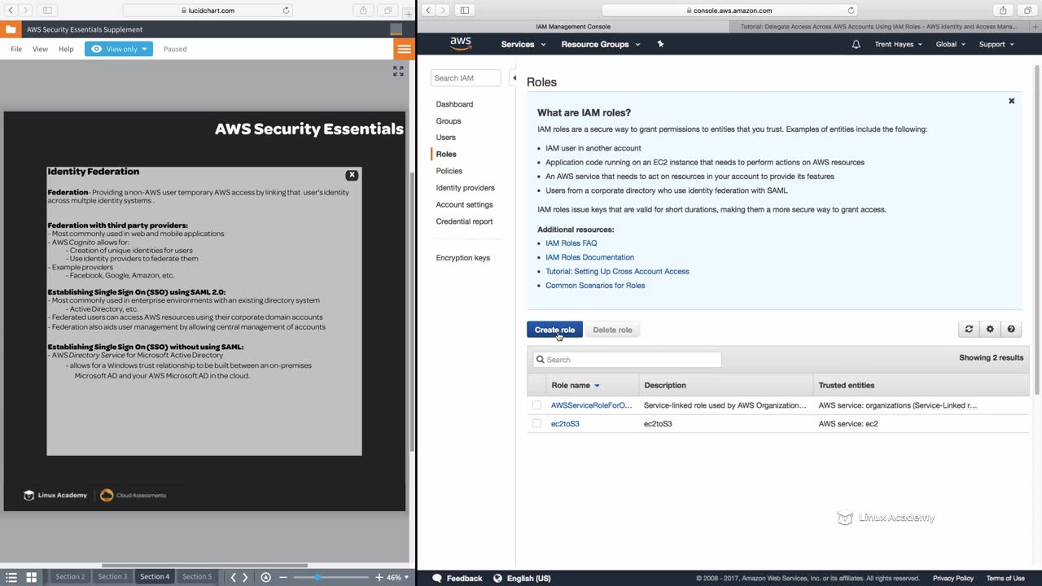Reload the lucidchart.com page

point(286,11)
